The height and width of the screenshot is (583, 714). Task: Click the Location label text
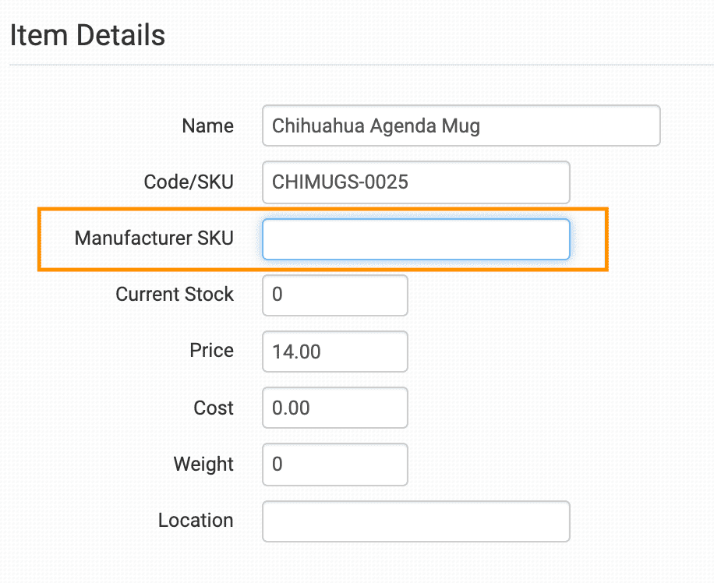coord(196,521)
